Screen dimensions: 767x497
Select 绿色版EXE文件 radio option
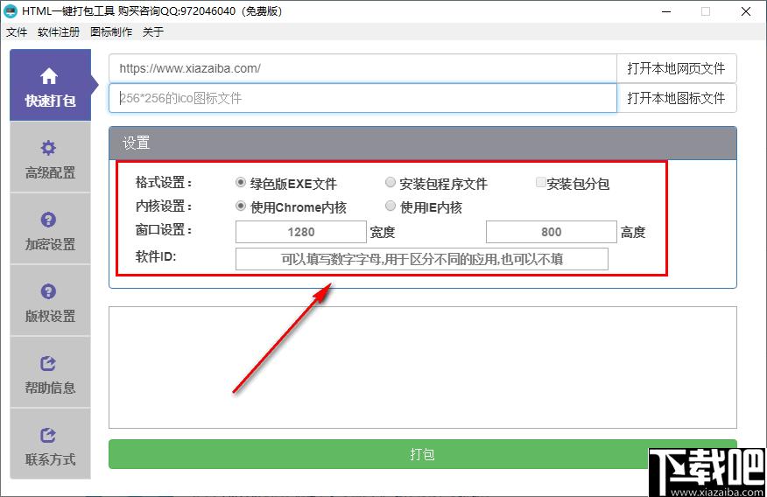[241, 182]
